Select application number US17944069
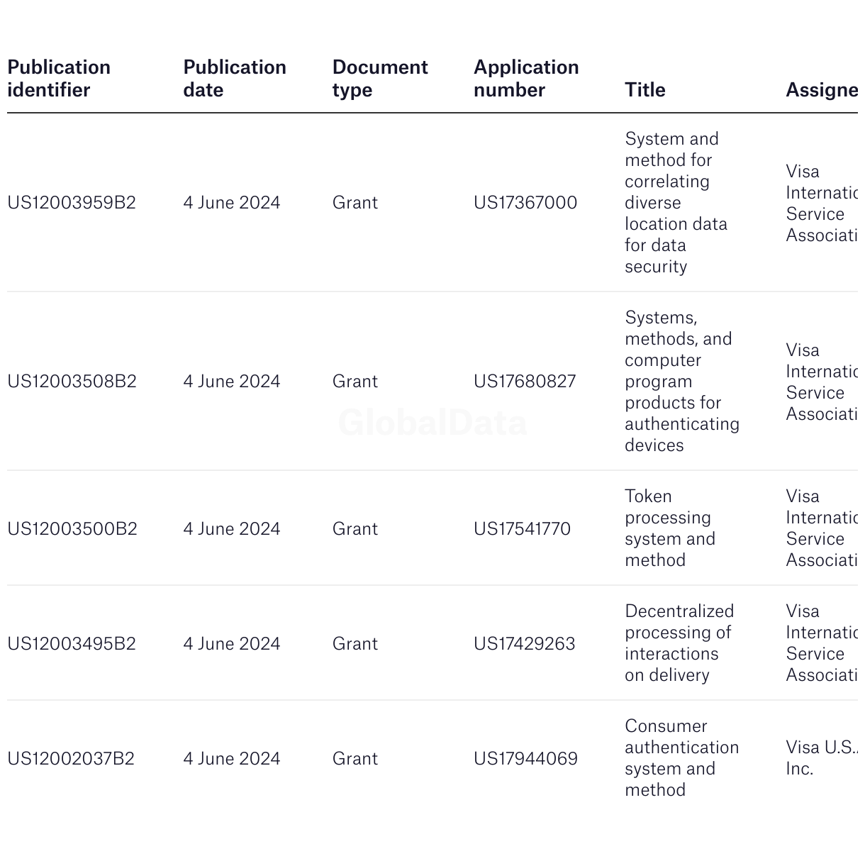The height and width of the screenshot is (844, 865). coord(525,759)
